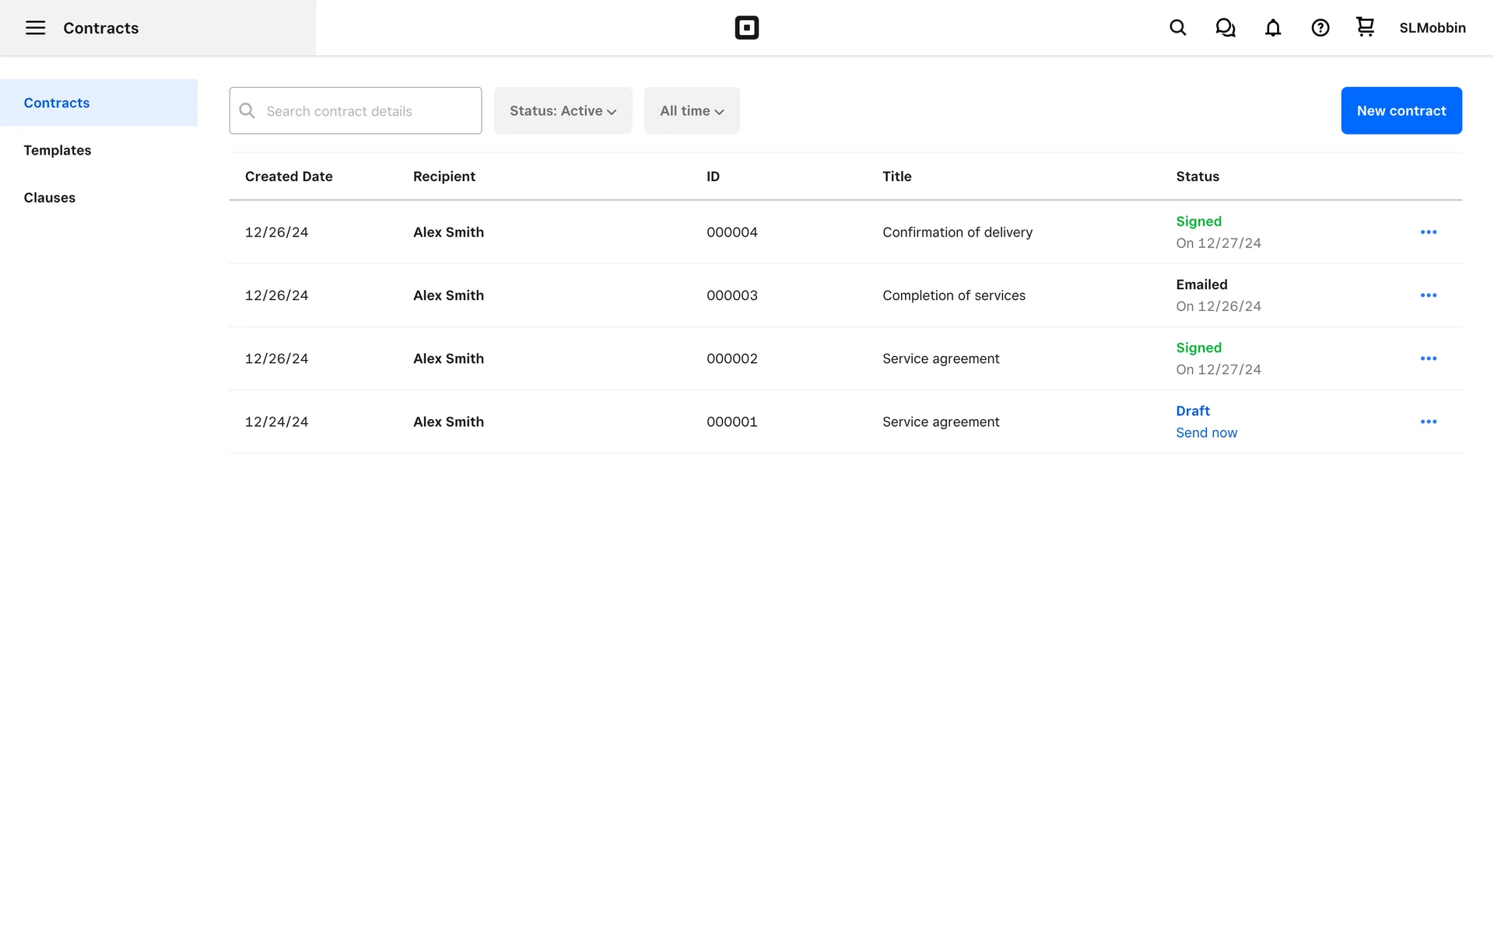Open more options for contract 000004
This screenshot has height=933, width=1494.
click(1428, 232)
